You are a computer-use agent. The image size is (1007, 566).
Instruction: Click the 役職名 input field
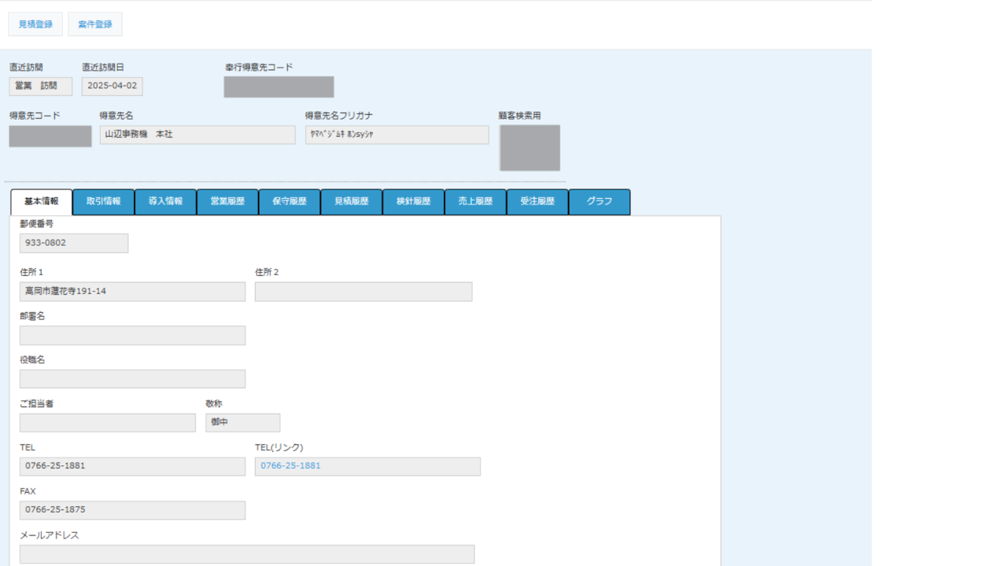click(133, 379)
